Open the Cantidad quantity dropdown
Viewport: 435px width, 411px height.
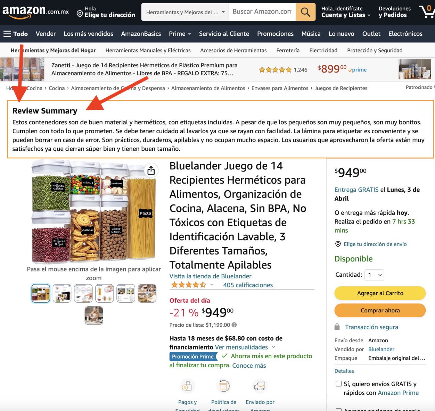375,275
